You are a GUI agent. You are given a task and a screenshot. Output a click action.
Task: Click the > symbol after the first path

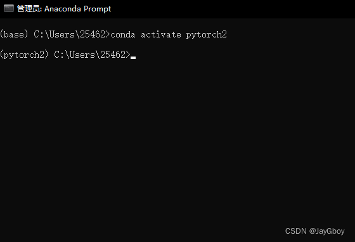tap(108, 35)
